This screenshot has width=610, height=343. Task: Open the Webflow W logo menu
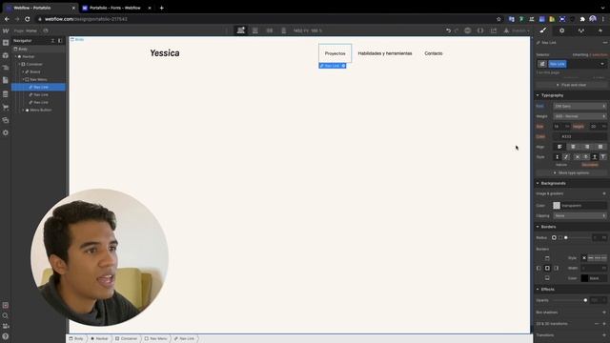tap(6, 30)
